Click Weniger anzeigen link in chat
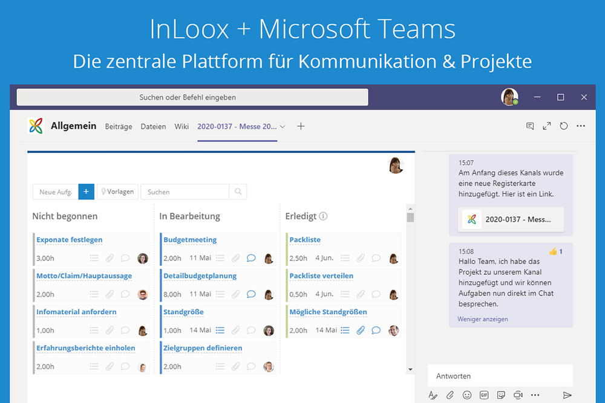The height and width of the screenshot is (403, 605). point(483,319)
